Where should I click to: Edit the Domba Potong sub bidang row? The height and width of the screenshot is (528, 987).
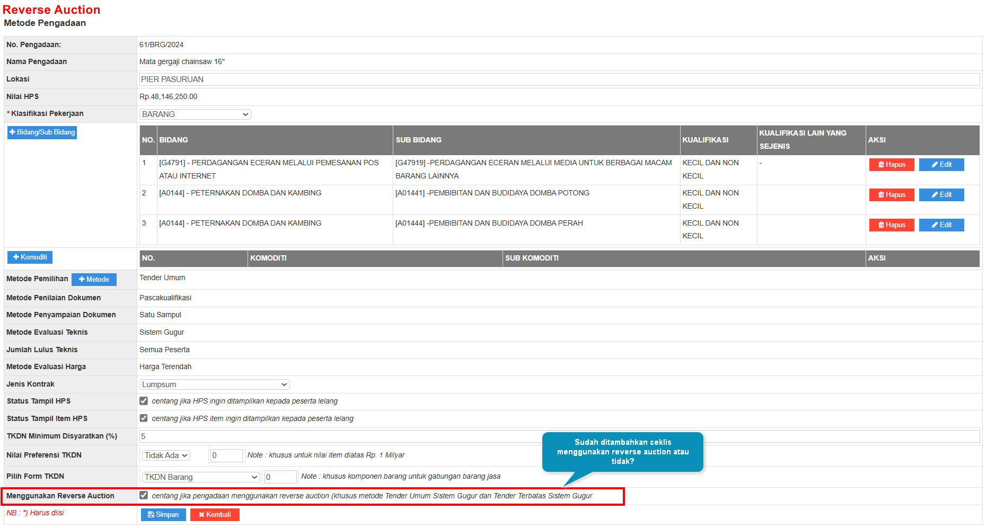(941, 195)
